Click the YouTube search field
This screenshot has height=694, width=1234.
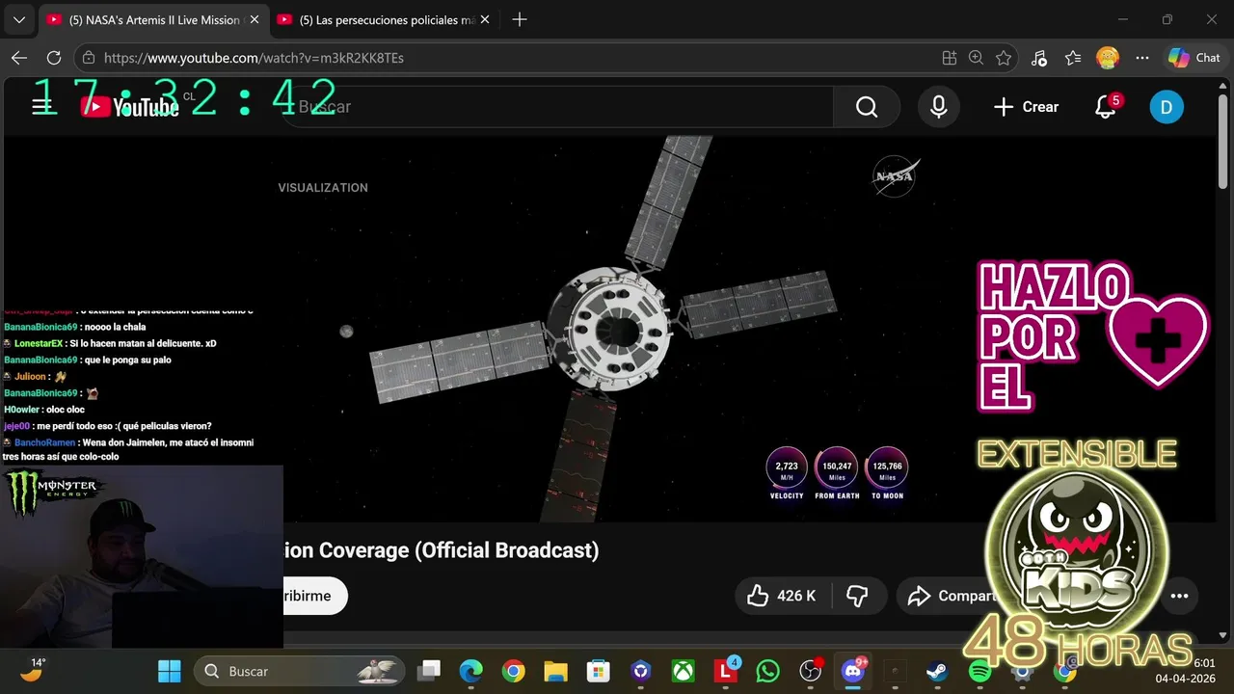coord(559,107)
